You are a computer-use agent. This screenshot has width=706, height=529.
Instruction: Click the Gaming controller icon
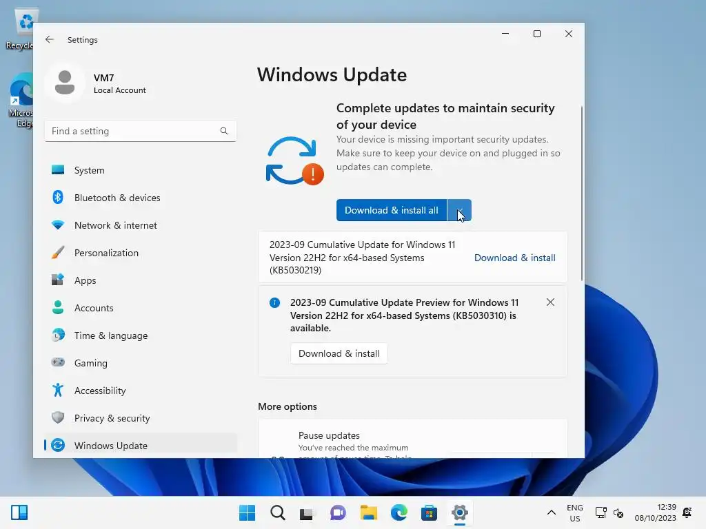[x=58, y=362]
